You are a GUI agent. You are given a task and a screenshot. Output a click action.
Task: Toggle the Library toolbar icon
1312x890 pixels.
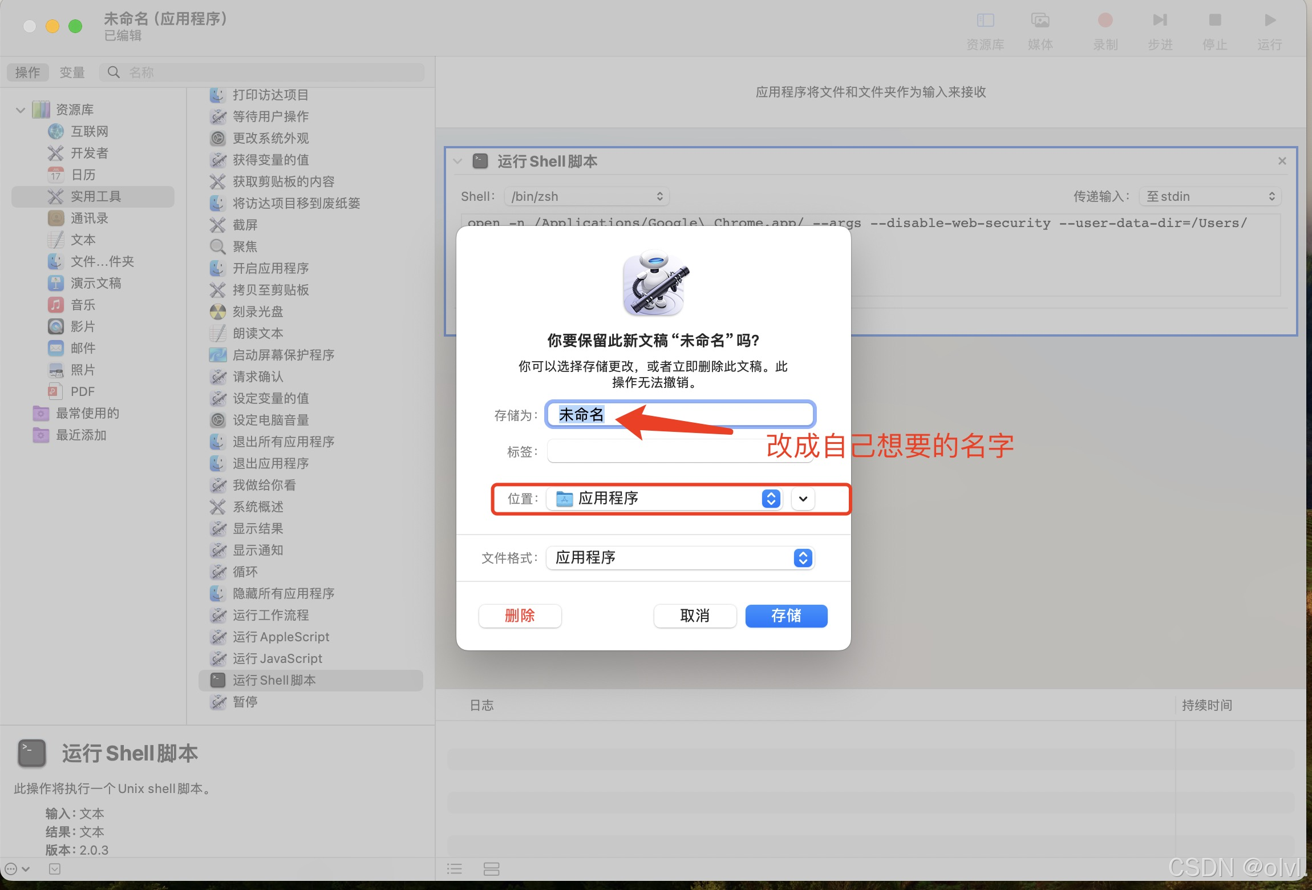click(985, 21)
